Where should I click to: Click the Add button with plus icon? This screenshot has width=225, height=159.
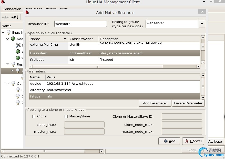(169, 141)
